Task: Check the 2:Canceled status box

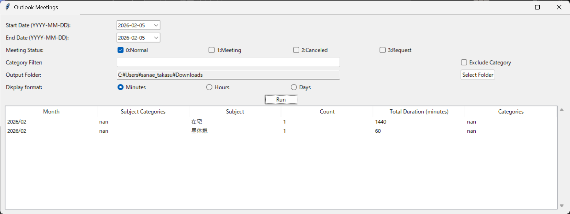Action: tap(296, 50)
